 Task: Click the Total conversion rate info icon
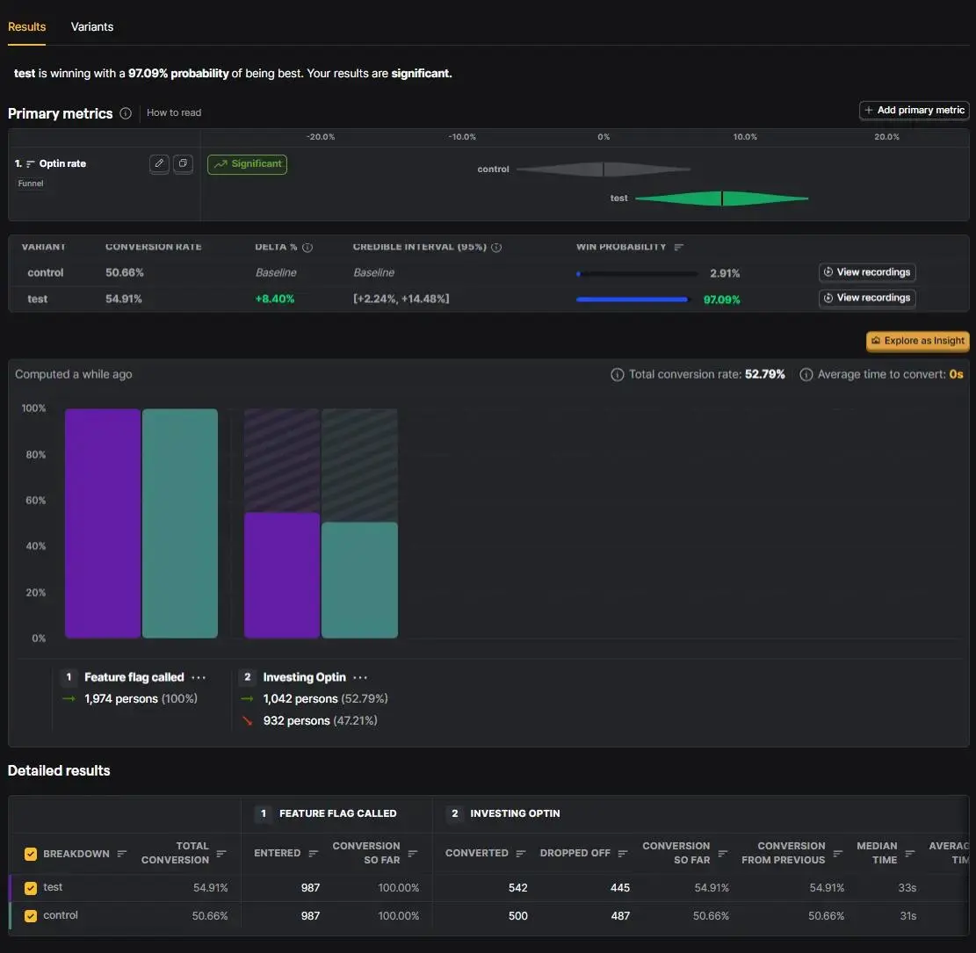pos(617,374)
